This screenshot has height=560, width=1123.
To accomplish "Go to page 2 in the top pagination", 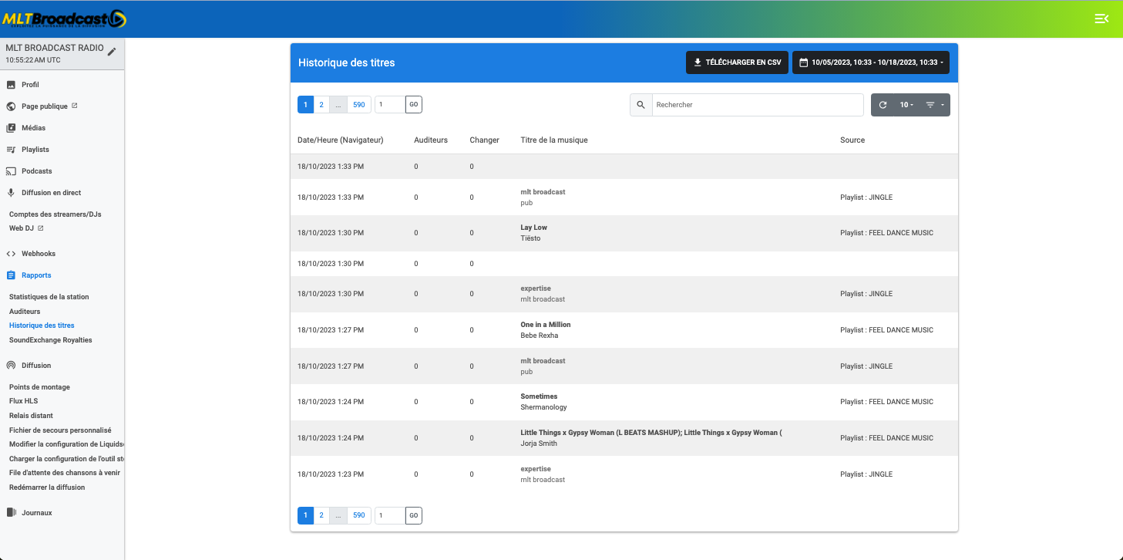I will 321,105.
